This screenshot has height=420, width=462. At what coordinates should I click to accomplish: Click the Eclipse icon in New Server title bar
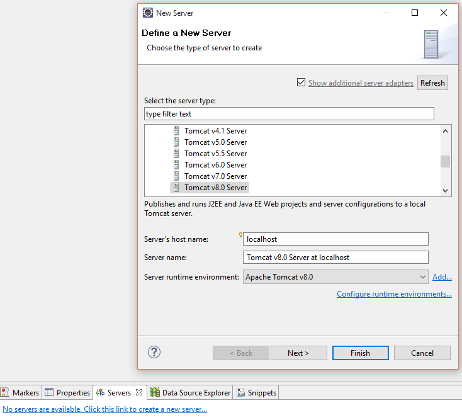click(x=148, y=13)
